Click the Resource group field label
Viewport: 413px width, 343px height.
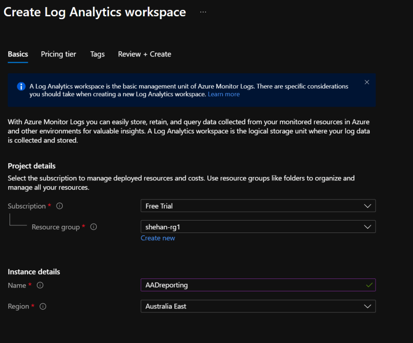56,227
